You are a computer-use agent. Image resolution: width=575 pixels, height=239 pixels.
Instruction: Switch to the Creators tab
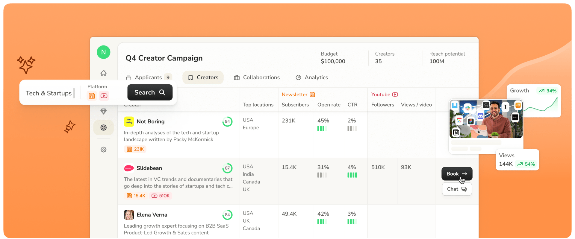pyautogui.click(x=203, y=77)
